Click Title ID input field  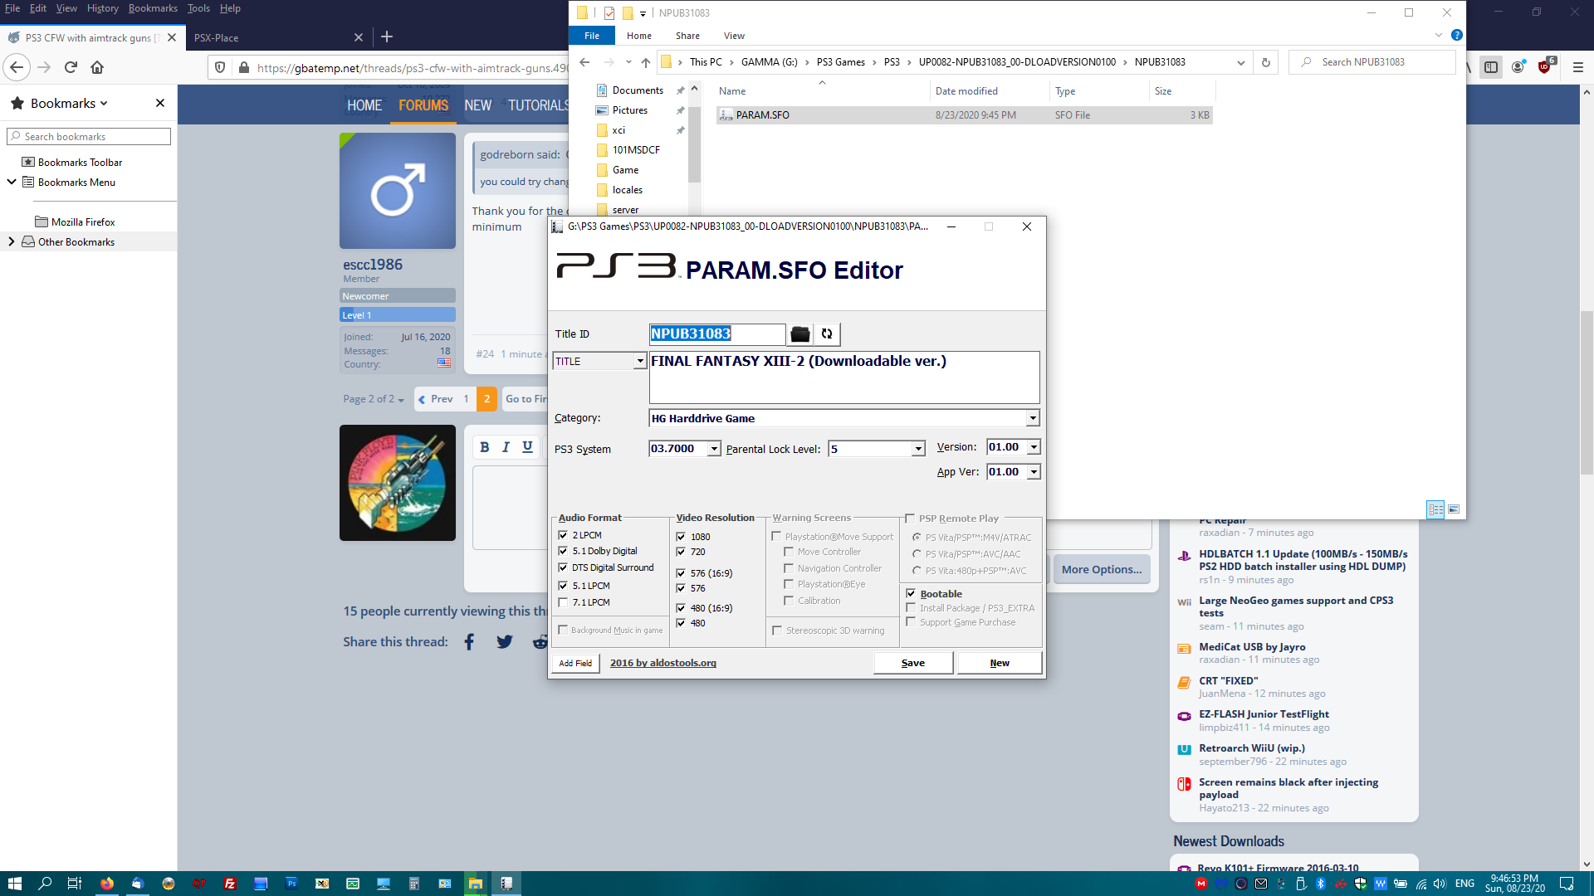(717, 334)
